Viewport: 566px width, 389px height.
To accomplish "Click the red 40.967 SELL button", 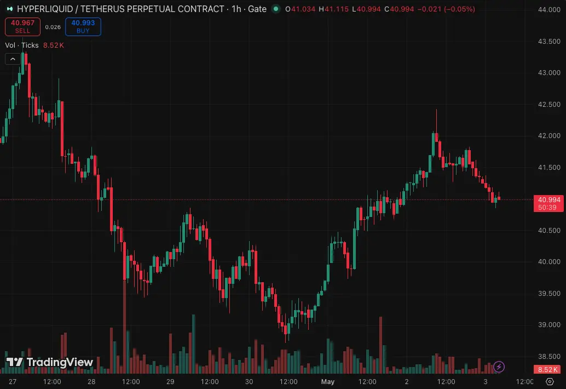I will pyautogui.click(x=23, y=27).
